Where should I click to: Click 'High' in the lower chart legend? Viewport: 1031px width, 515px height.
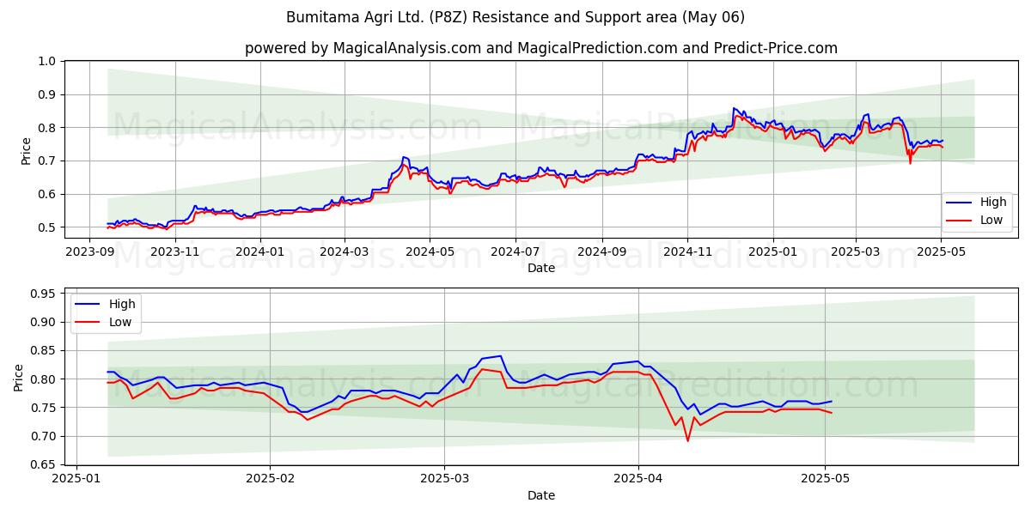[122, 305]
